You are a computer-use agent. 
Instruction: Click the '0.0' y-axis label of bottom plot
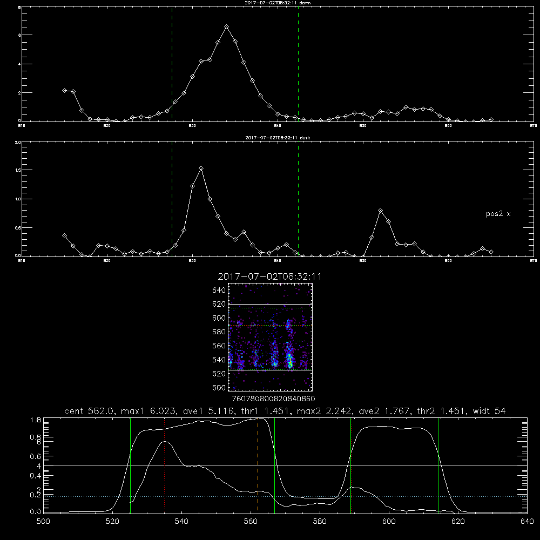point(36,512)
